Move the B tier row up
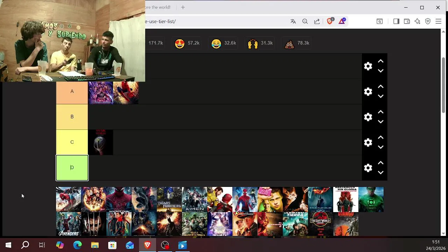Viewport: 448px width, 252px height. coord(381,112)
